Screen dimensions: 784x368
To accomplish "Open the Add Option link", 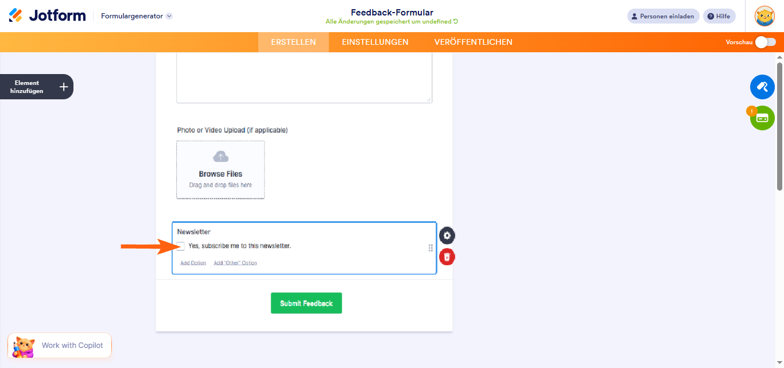I will pyautogui.click(x=193, y=262).
